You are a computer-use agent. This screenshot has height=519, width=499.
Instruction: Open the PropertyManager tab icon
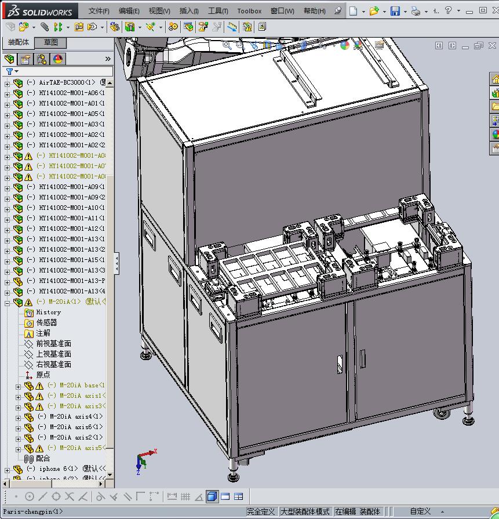click(x=26, y=59)
